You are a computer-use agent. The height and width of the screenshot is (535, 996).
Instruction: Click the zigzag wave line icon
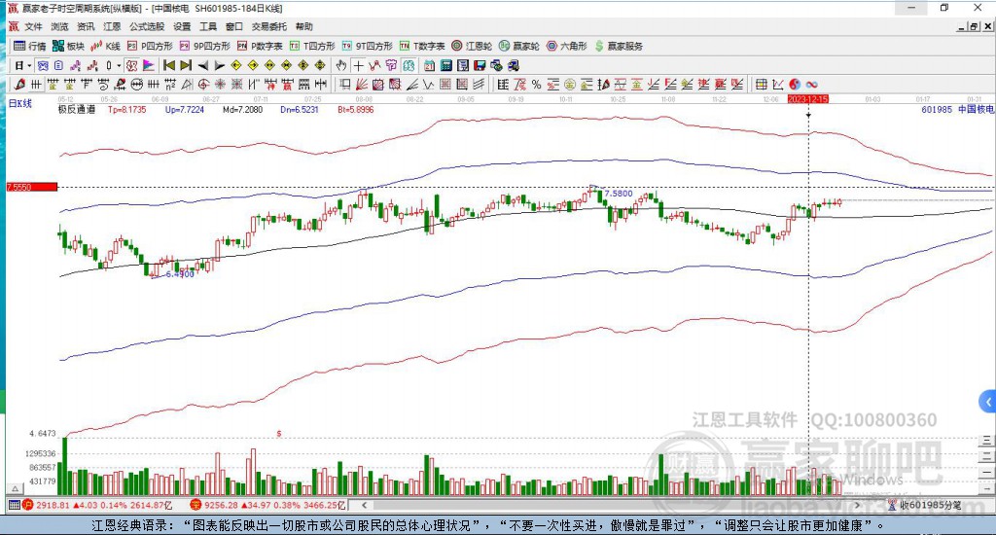(x=429, y=85)
